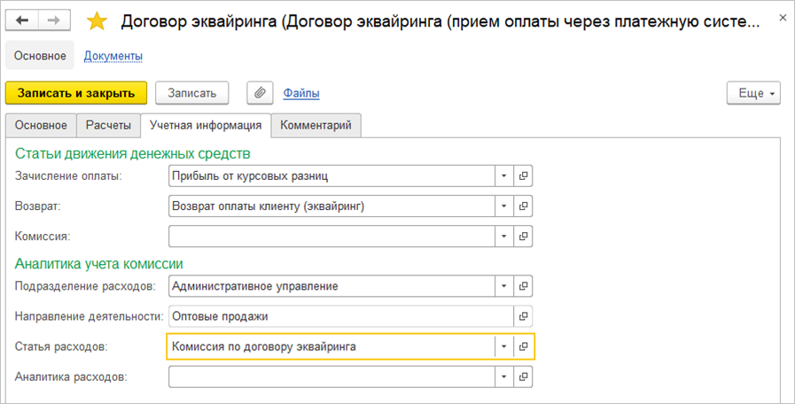Open form for Направление деятельности value
Screen dimensions: 795x404
[x=523, y=316]
